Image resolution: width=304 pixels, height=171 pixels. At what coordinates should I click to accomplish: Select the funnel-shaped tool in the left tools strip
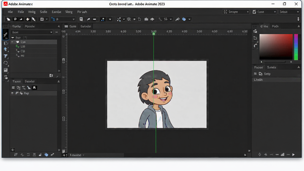tap(5, 56)
